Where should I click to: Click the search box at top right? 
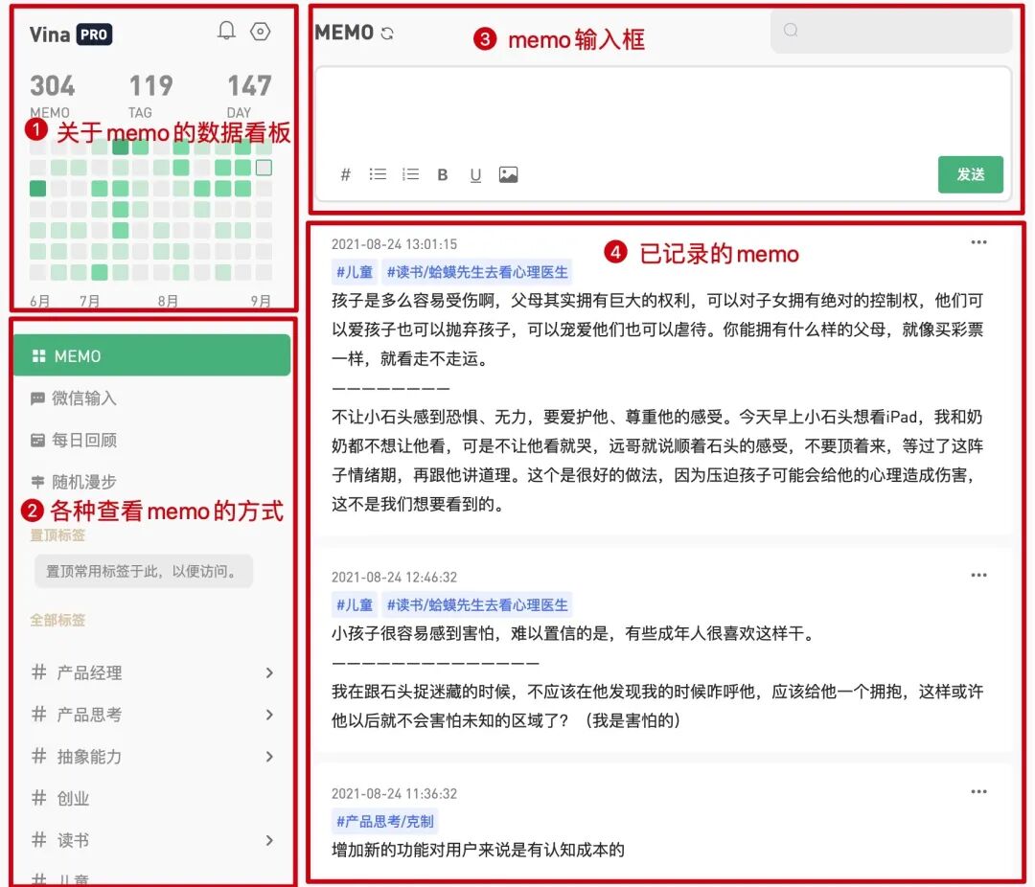tap(891, 31)
